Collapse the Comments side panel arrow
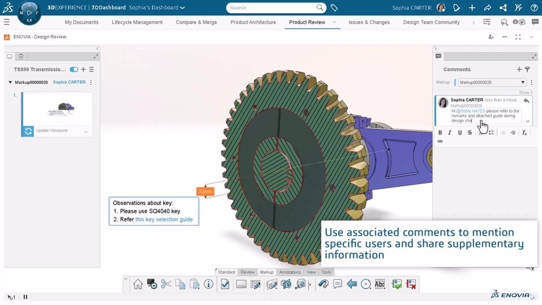The height and width of the screenshot is (305, 542). click(x=435, y=49)
